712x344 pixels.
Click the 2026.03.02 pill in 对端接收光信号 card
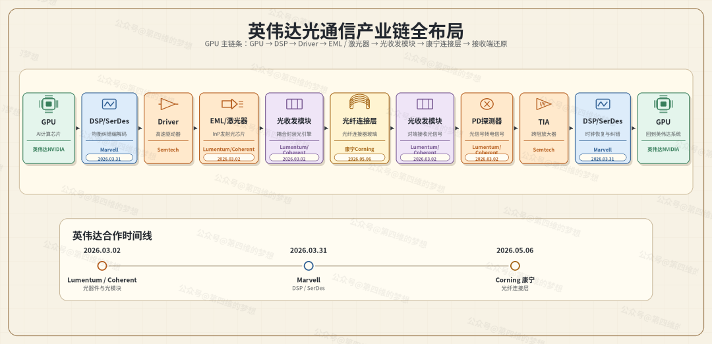[x=425, y=158]
